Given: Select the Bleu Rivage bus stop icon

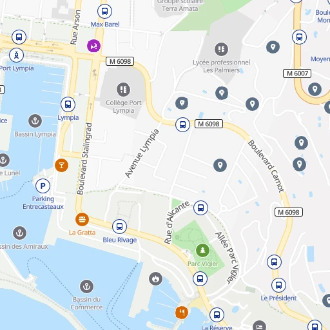Looking at the screenshot, I should coord(119,226).
